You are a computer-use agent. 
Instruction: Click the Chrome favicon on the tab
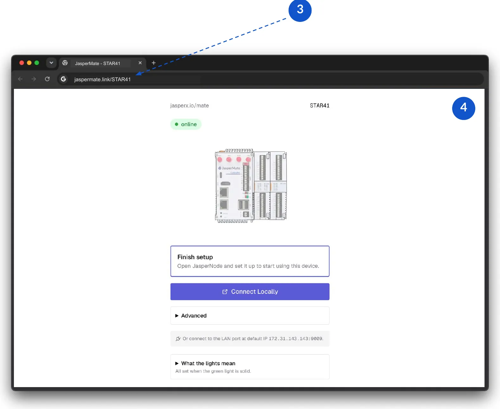pyautogui.click(x=65, y=63)
